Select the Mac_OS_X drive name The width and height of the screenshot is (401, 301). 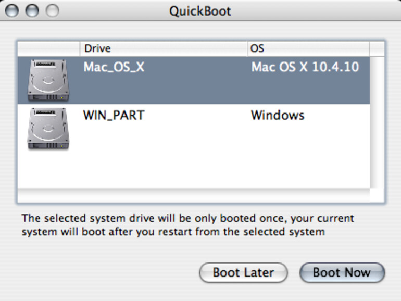click(114, 67)
